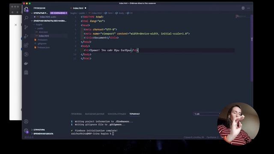
Task: Click the h1 Привет! line in editor
Action: tap(111, 50)
